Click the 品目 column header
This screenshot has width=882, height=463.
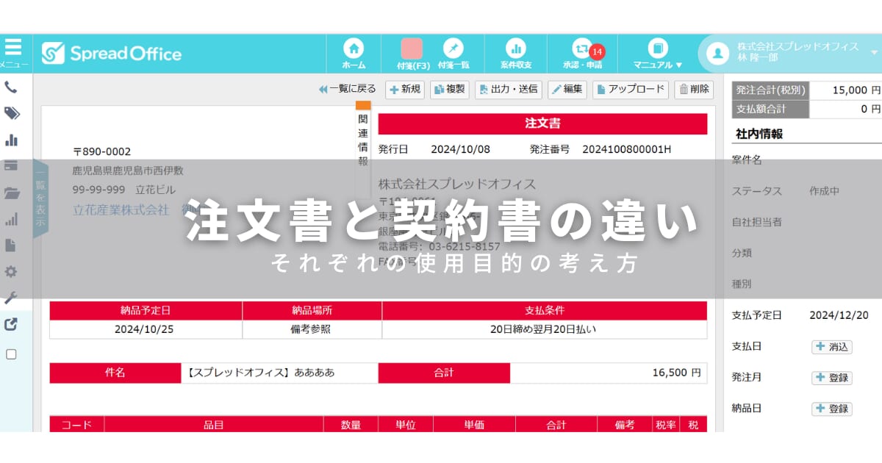[213, 424]
